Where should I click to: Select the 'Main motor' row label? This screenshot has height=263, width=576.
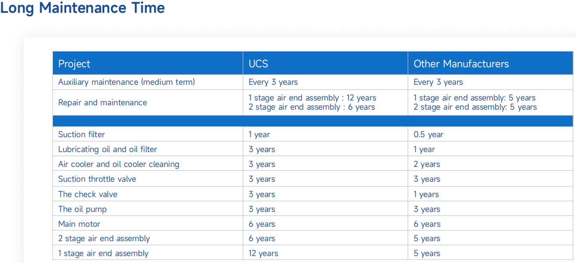79,224
